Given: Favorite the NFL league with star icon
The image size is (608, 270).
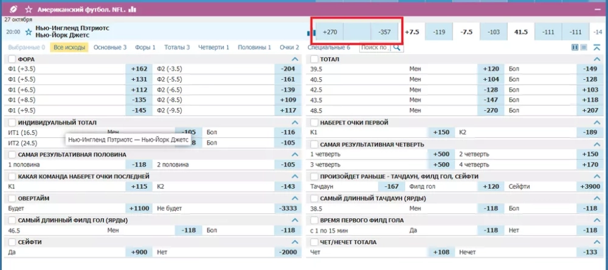Looking at the screenshot, I should [29, 10].
